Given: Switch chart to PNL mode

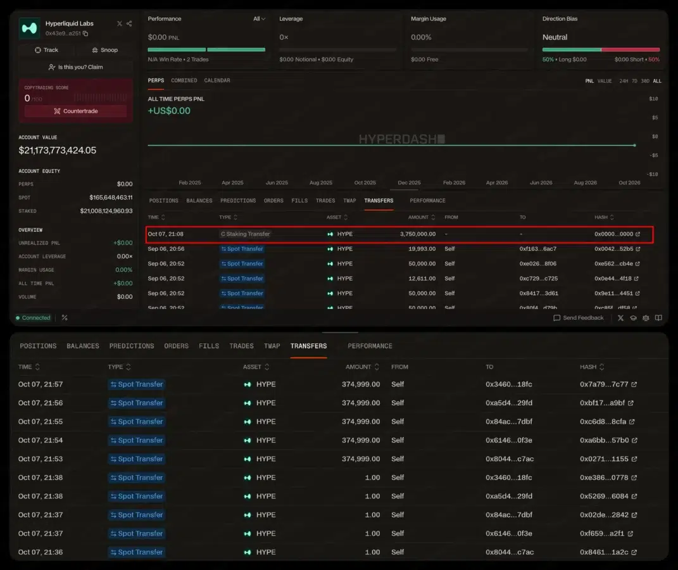Looking at the screenshot, I should pos(589,81).
